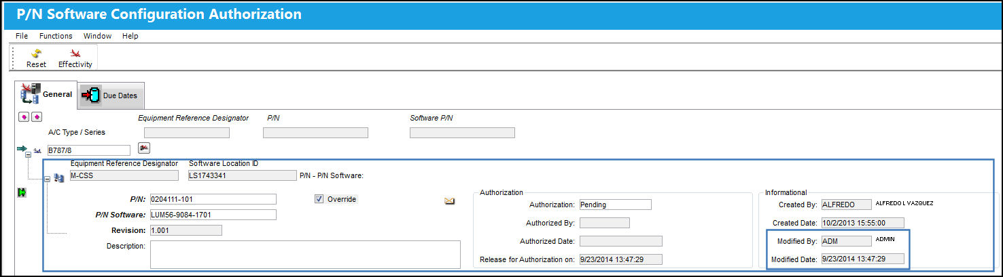The width and height of the screenshot is (1003, 277).
Task: Click the small aircraft icon next to B787/8 field
Action: point(37,150)
